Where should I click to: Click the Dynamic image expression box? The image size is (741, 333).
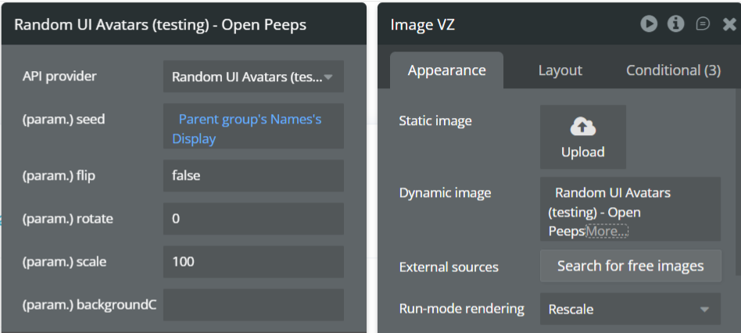click(629, 205)
